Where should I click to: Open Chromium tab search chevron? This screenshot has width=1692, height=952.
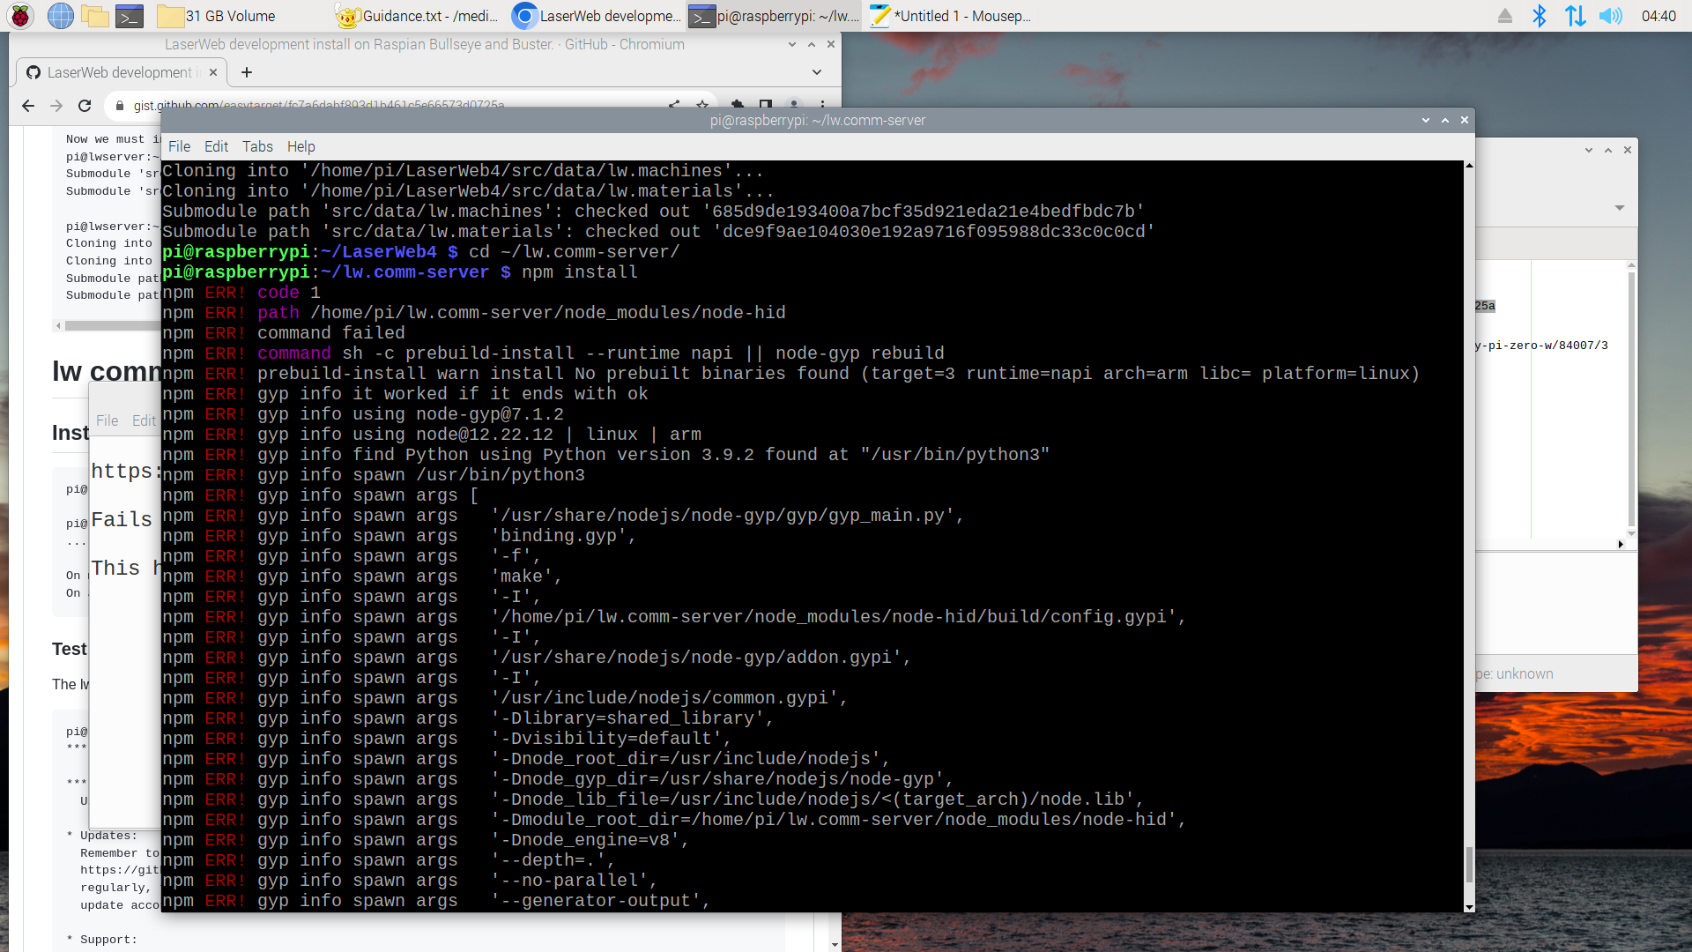coord(817,72)
